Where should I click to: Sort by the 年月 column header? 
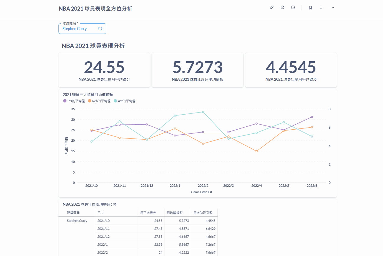(x=100, y=212)
